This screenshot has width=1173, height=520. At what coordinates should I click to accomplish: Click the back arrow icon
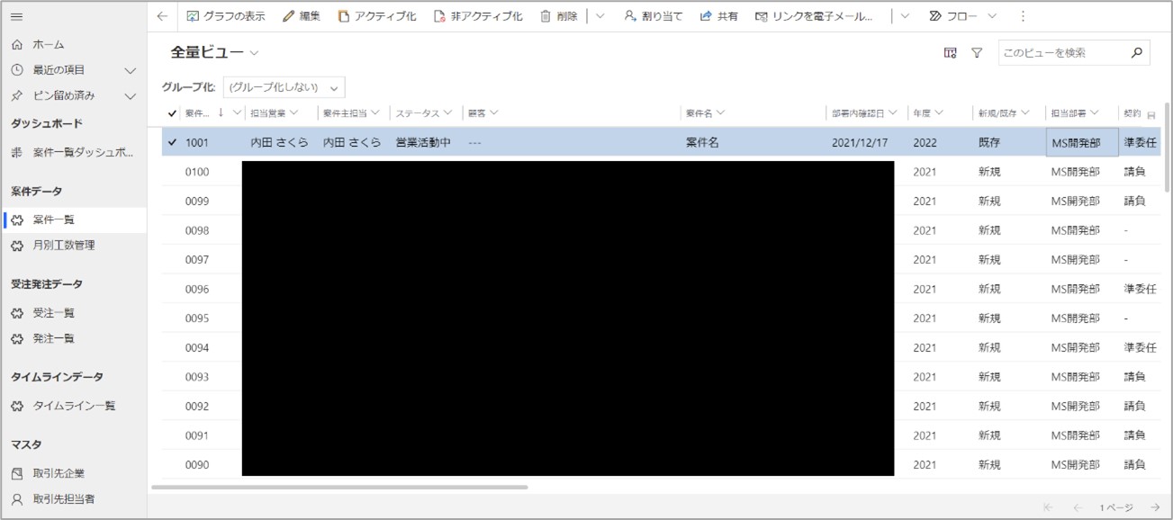[162, 16]
